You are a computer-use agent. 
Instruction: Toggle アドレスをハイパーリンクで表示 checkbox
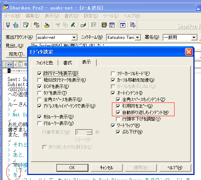pos(39,106)
